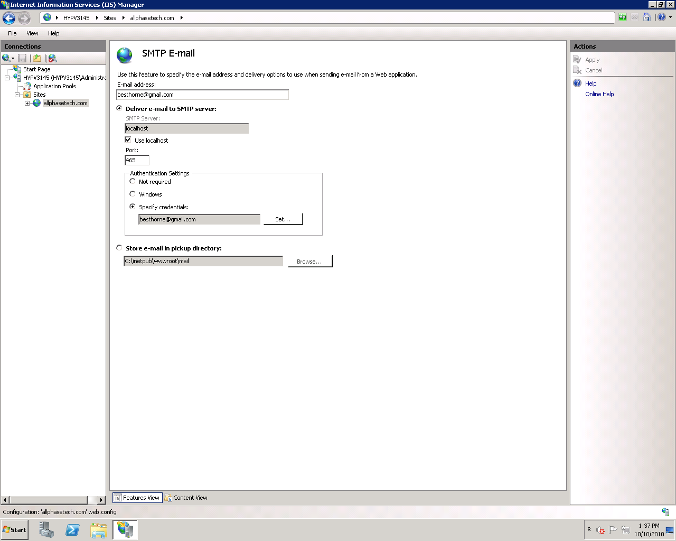Click the E-mail address input field
This screenshot has width=676, height=541.
click(x=202, y=95)
